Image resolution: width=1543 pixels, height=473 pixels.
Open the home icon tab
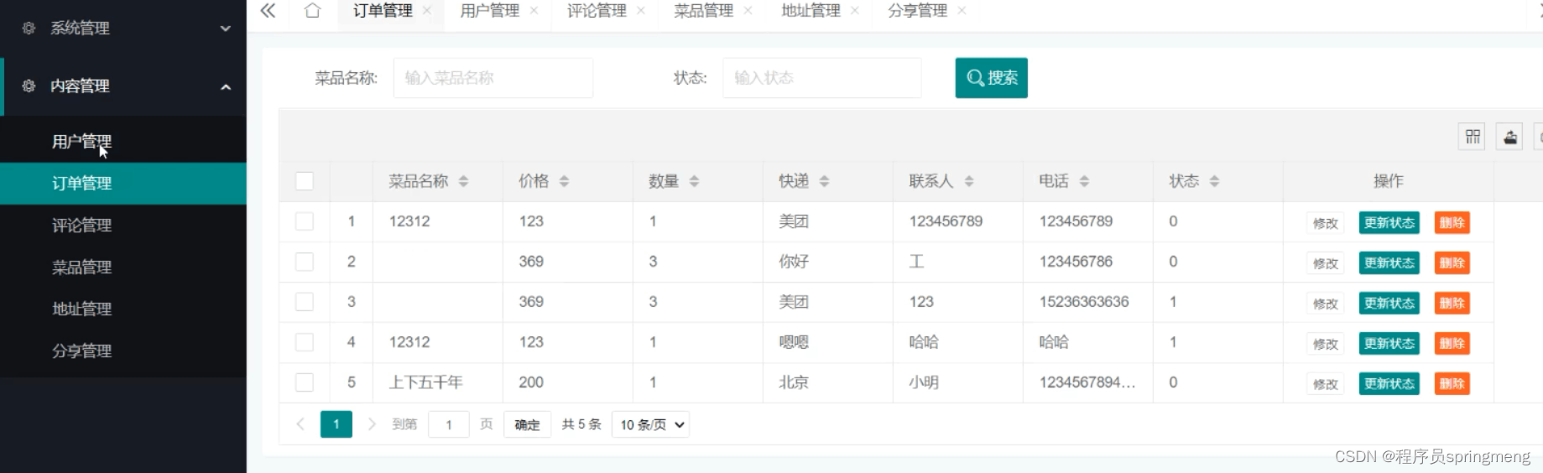[x=312, y=11]
